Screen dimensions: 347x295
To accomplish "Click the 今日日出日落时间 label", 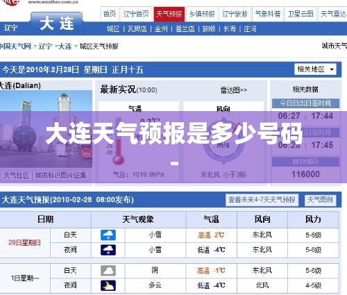I will click(305, 103).
